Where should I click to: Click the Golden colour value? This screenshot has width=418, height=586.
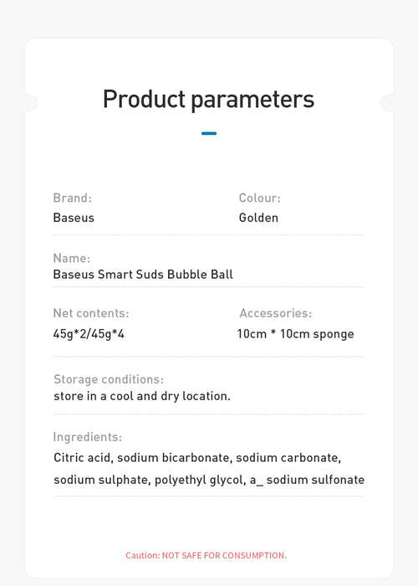pyautogui.click(x=258, y=218)
